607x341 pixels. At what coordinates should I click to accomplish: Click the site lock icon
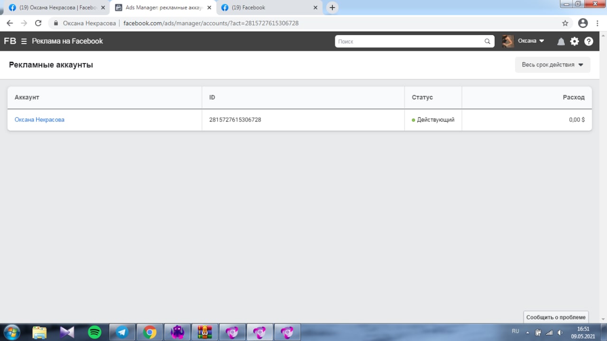(x=56, y=23)
